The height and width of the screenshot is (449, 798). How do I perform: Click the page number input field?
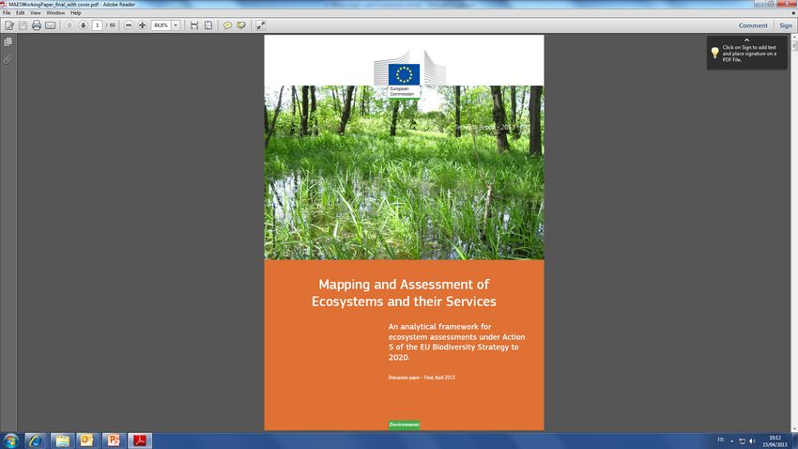pyautogui.click(x=98, y=25)
